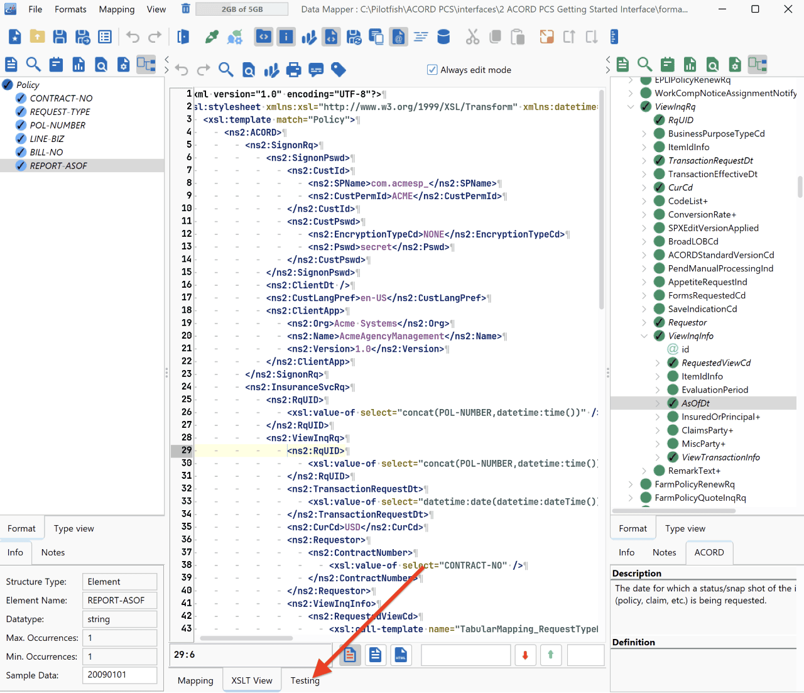The width and height of the screenshot is (804, 693).
Task: Open the File menu
Action: coord(35,9)
